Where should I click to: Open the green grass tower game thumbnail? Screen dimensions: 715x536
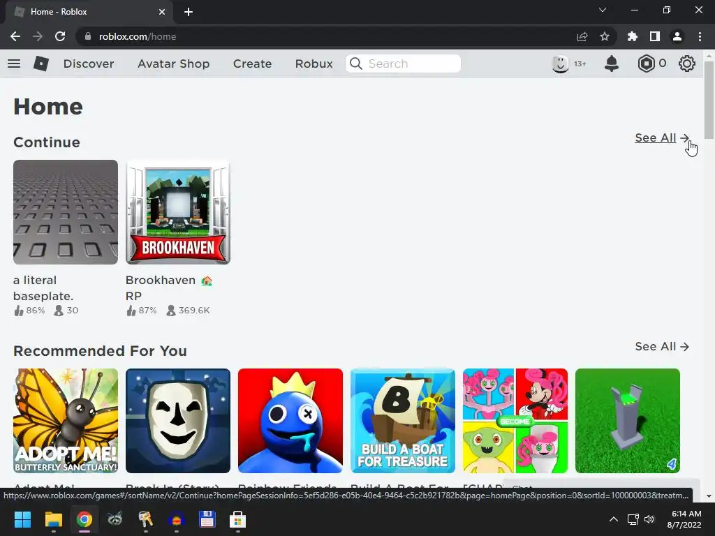(x=628, y=421)
